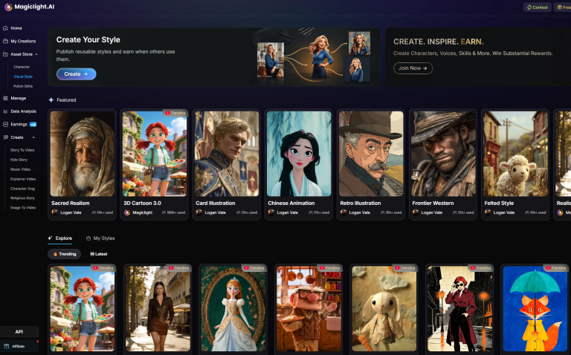Click Logan Vale avatar under Card Illustration

199,212
